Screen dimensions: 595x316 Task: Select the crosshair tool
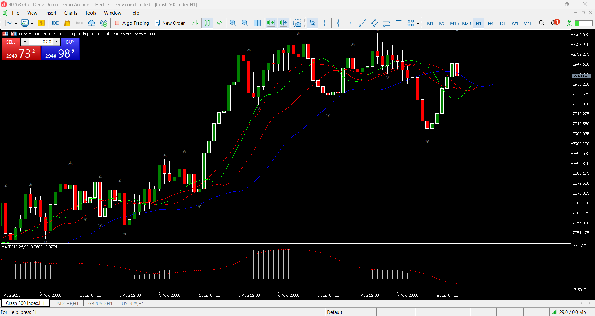click(x=324, y=23)
